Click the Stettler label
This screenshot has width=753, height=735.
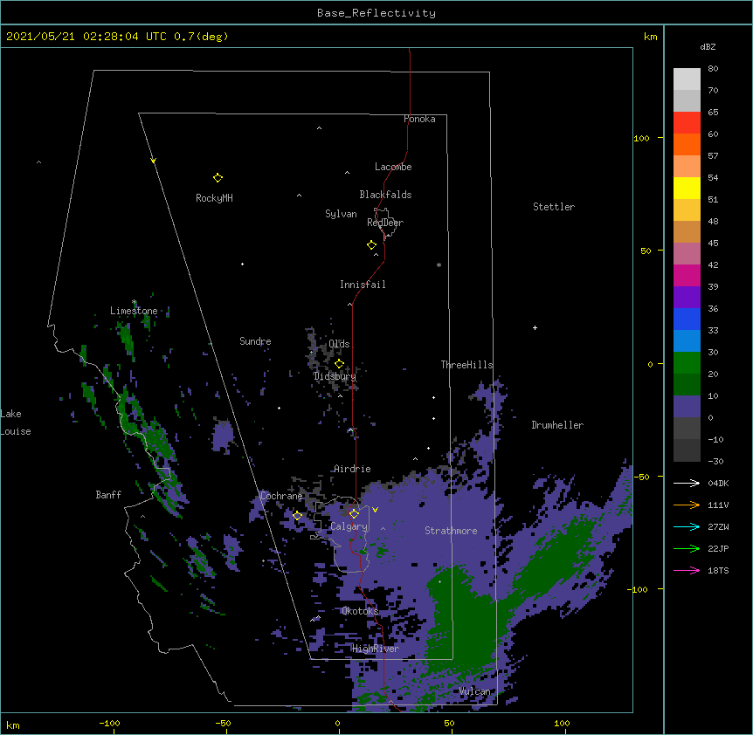pyautogui.click(x=554, y=207)
